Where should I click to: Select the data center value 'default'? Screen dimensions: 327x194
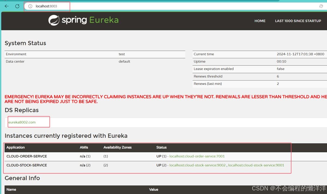coord(124,61)
